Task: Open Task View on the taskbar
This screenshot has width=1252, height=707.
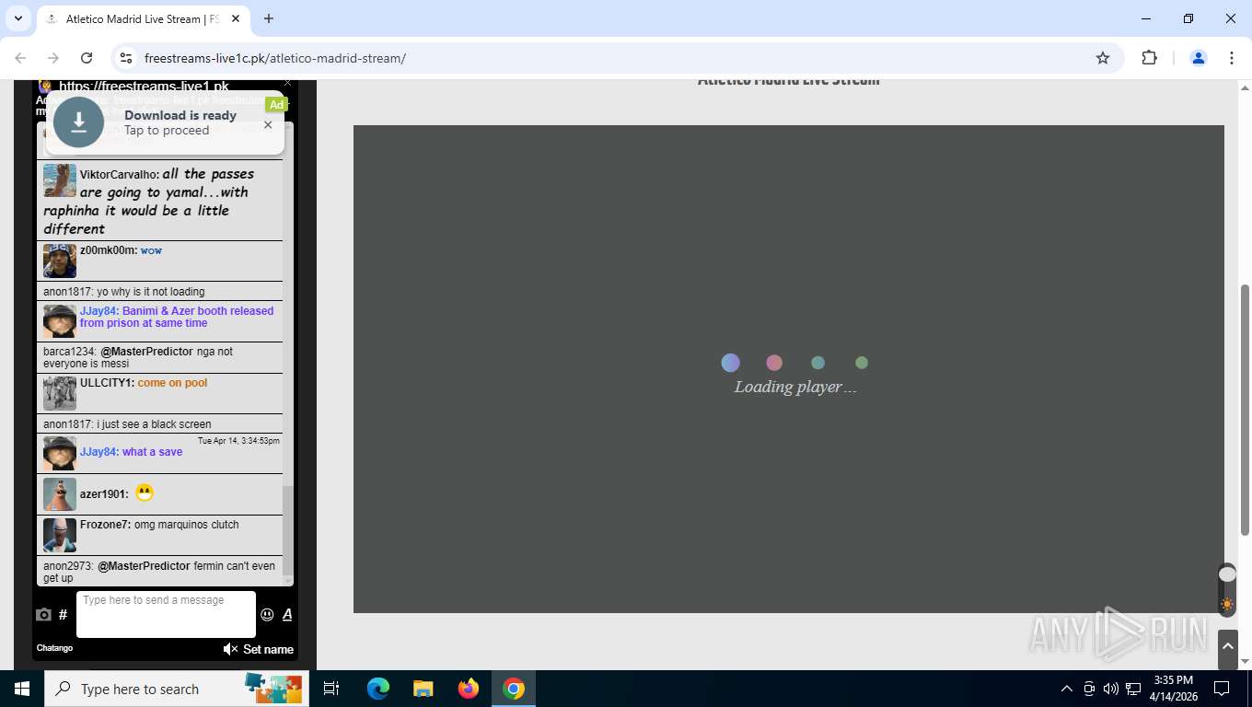Action: click(331, 689)
